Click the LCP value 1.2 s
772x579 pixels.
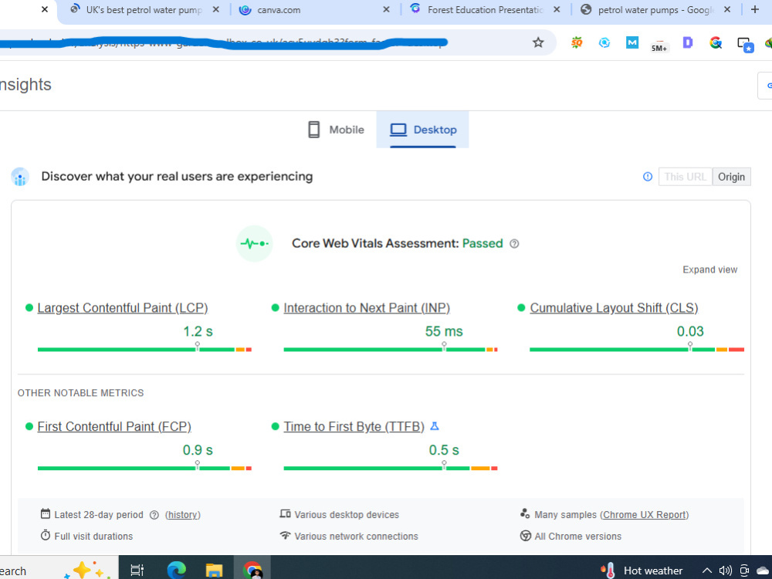pyautogui.click(x=198, y=332)
